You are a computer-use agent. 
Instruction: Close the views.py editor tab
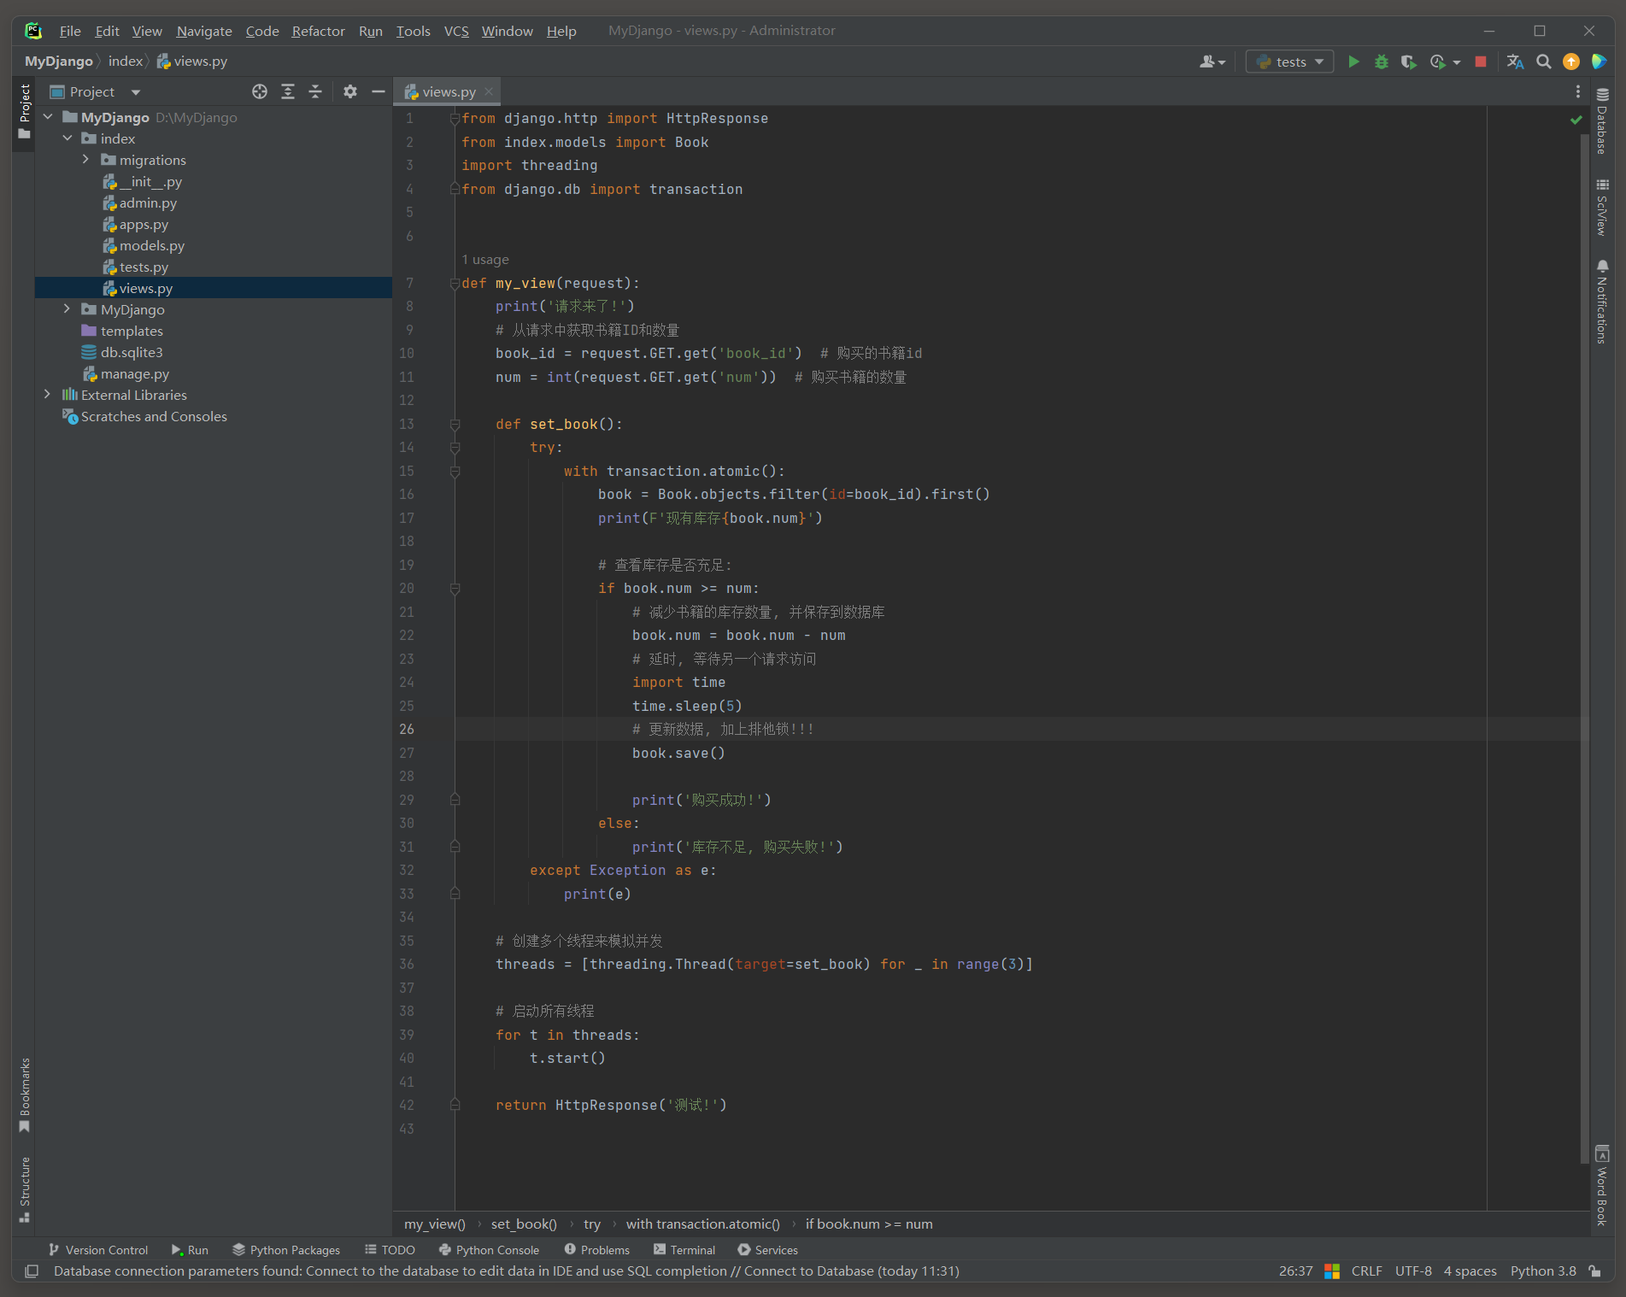489,91
